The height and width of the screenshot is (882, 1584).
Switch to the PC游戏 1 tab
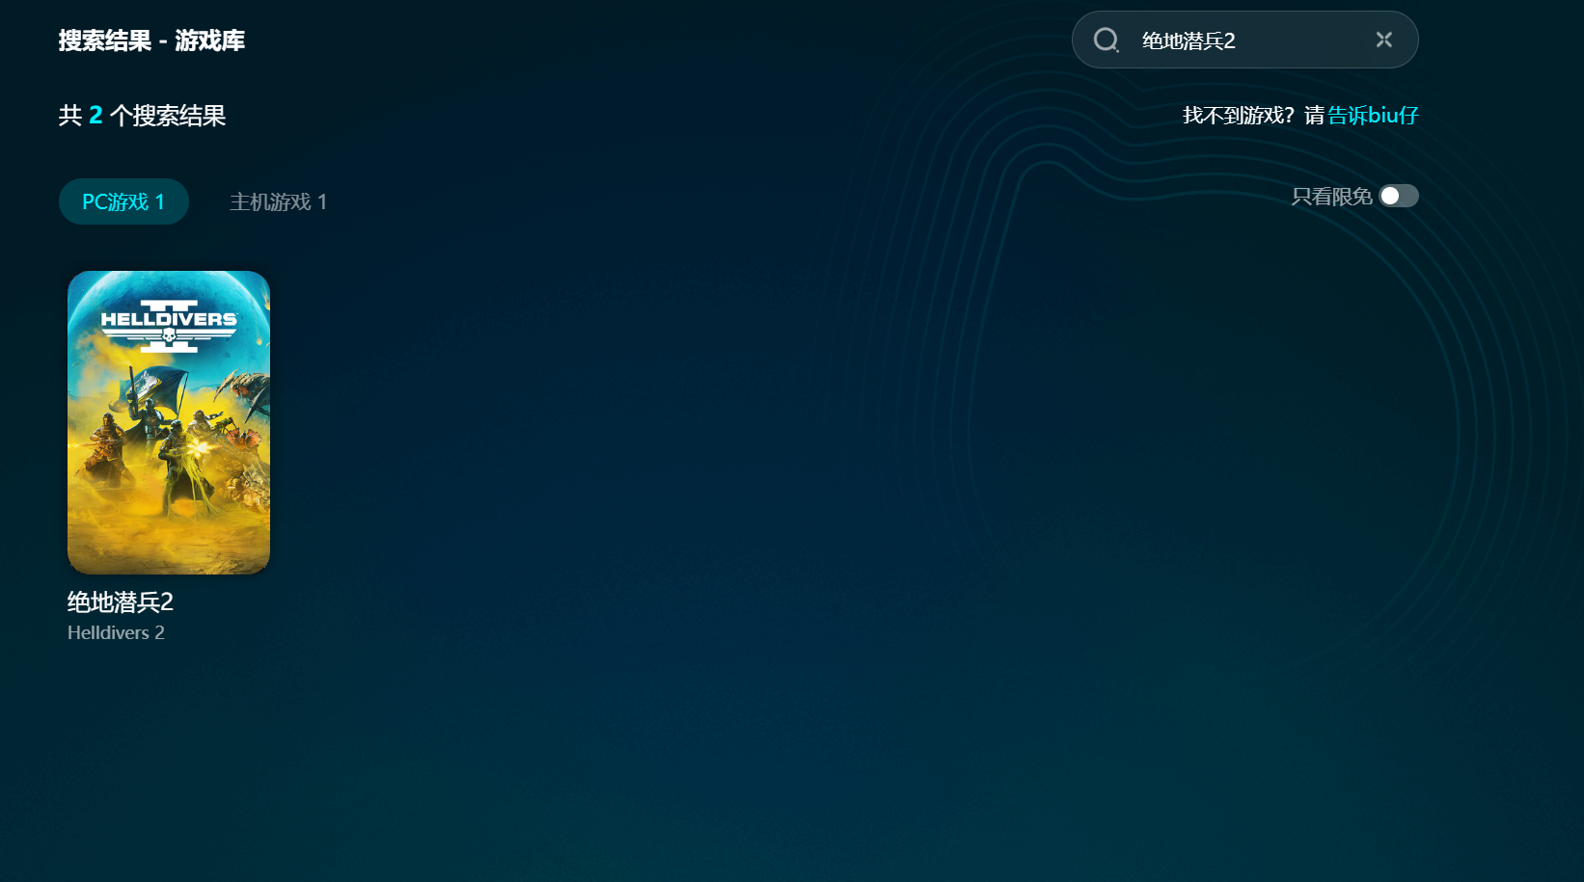click(x=123, y=201)
